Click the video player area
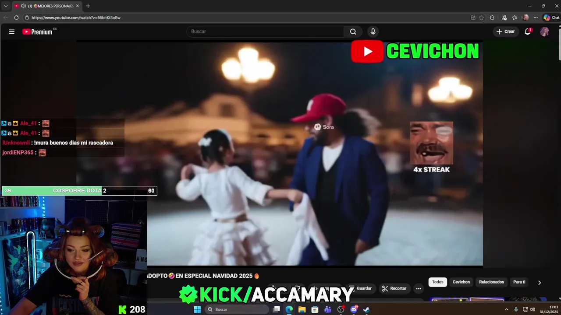561x315 pixels. [280, 153]
